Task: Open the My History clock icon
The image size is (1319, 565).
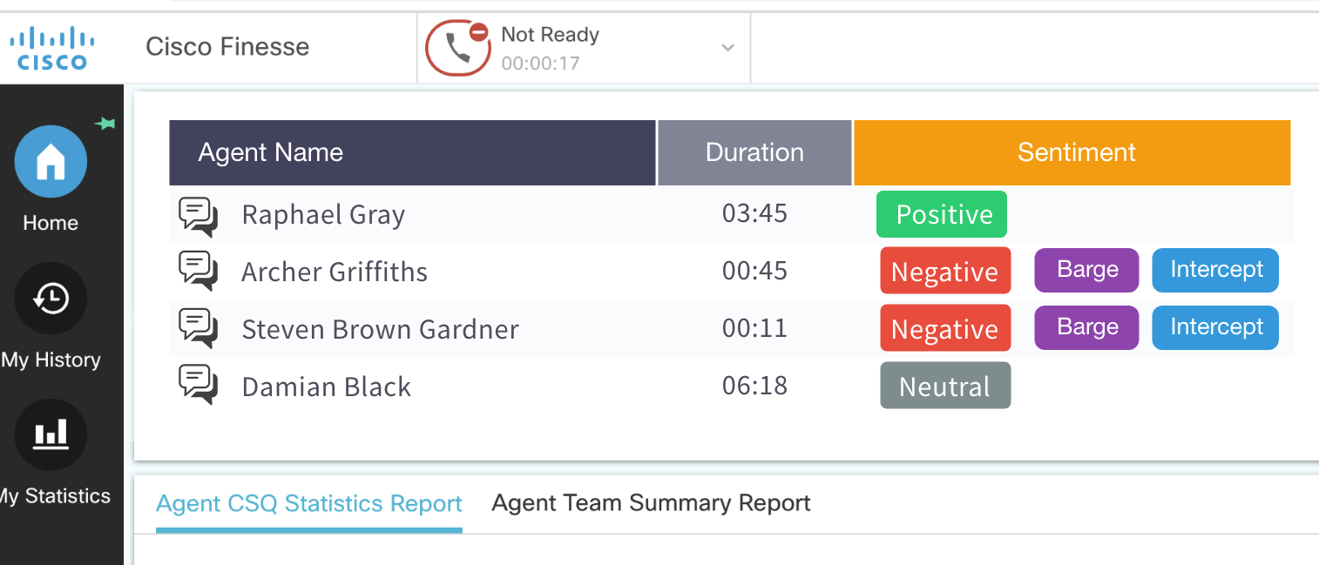Action: 51,299
